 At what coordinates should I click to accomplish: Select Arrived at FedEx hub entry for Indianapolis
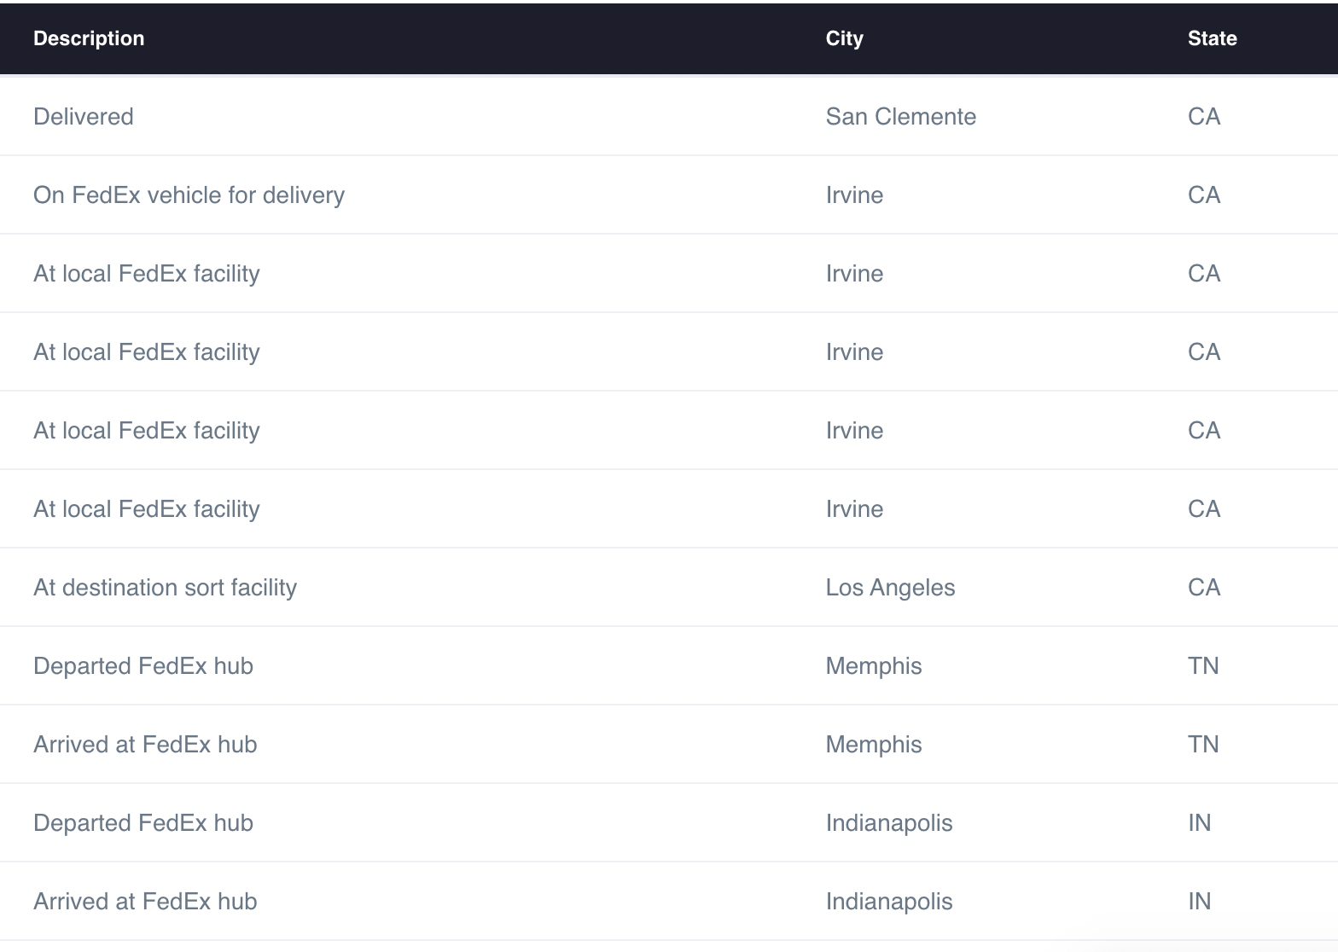145,902
